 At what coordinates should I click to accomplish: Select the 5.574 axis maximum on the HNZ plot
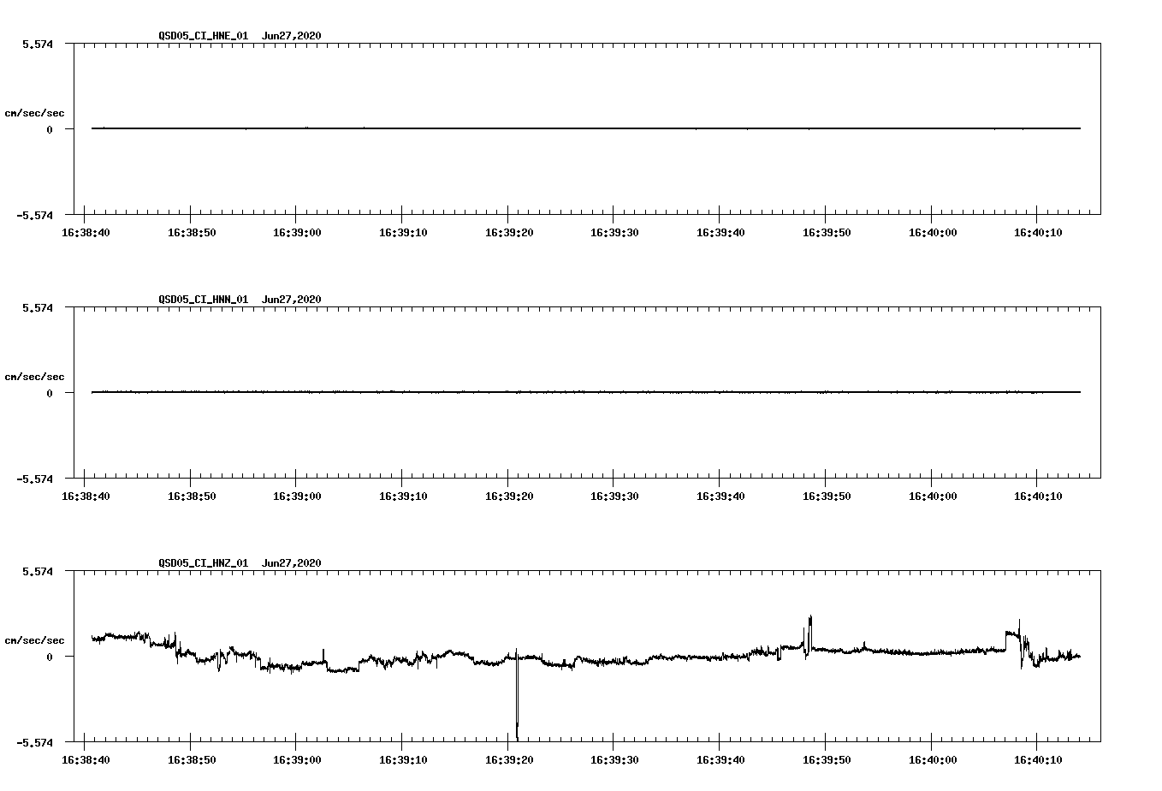[38, 571]
